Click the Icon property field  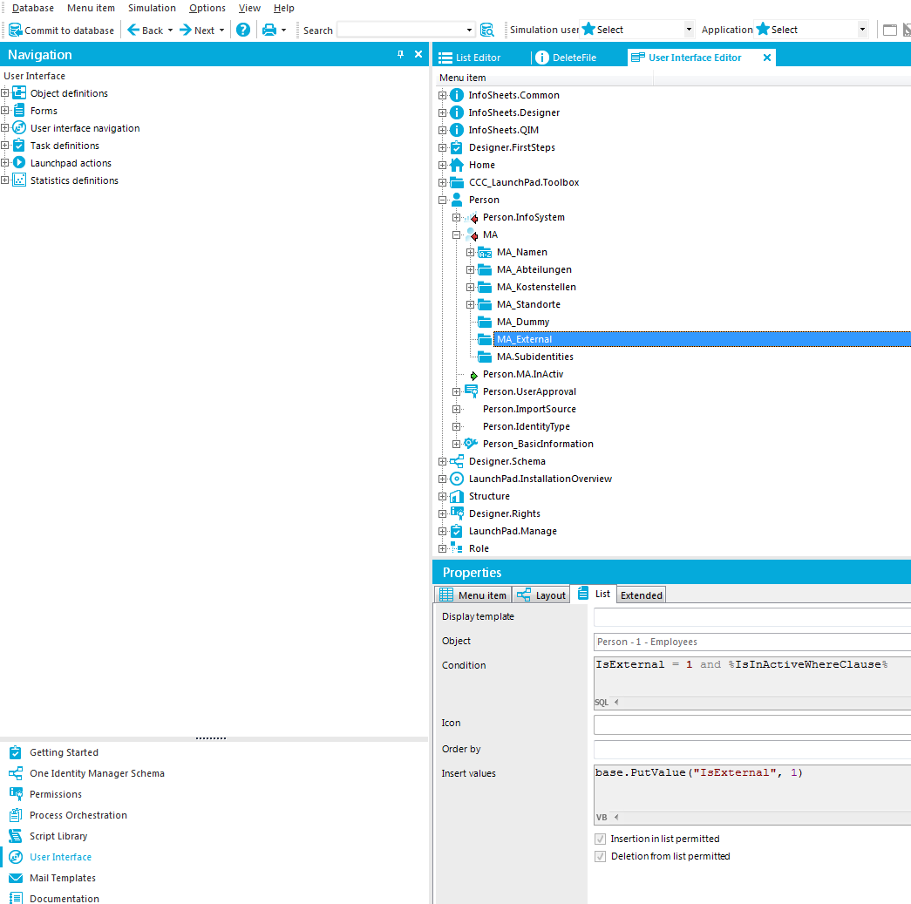click(x=751, y=724)
